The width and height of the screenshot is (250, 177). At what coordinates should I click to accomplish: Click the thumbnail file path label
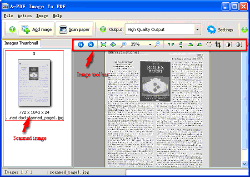click(x=35, y=118)
